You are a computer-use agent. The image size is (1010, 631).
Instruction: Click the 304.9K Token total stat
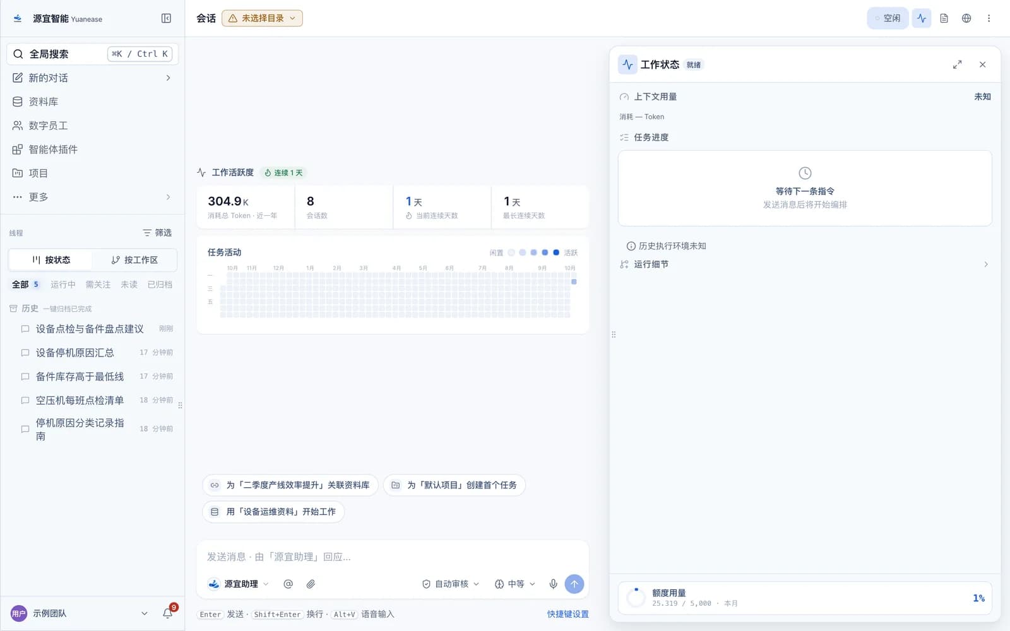pyautogui.click(x=245, y=207)
